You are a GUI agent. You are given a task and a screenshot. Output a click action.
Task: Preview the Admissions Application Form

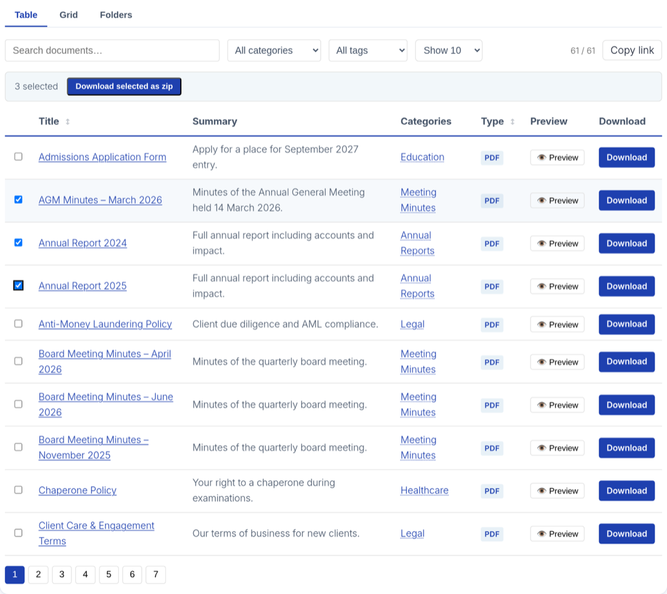click(557, 157)
